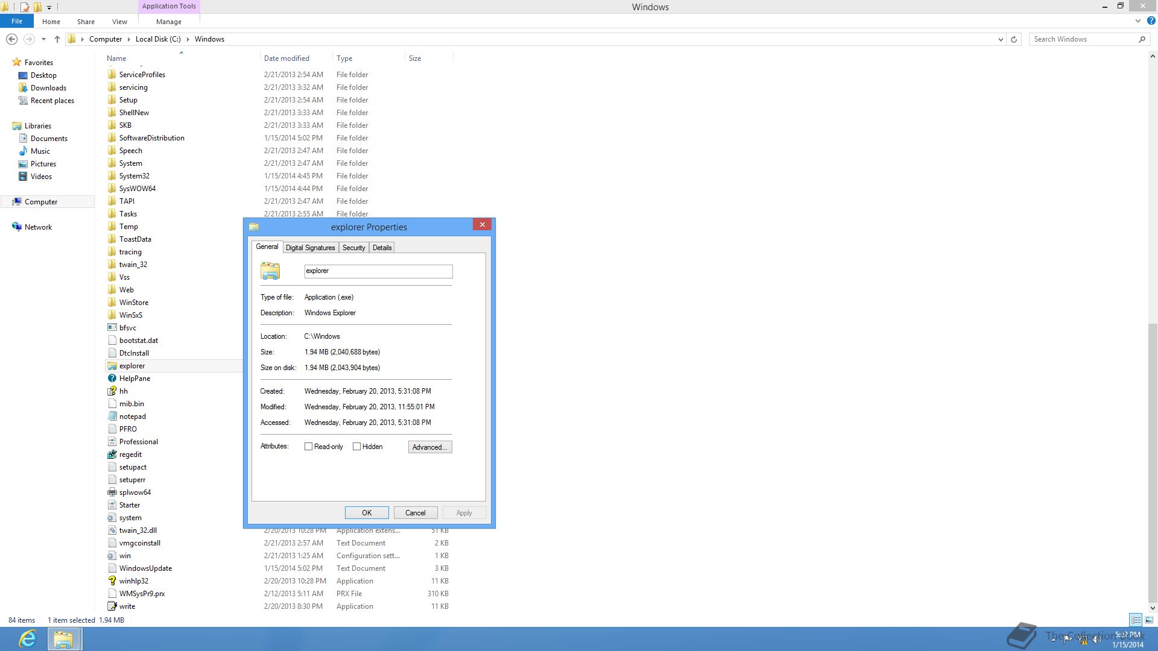Click the splwow64 printer icon
Screen dimensions: 1158x651
112,492
